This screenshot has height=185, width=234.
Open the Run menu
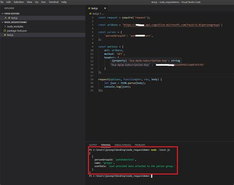click(43, 2)
